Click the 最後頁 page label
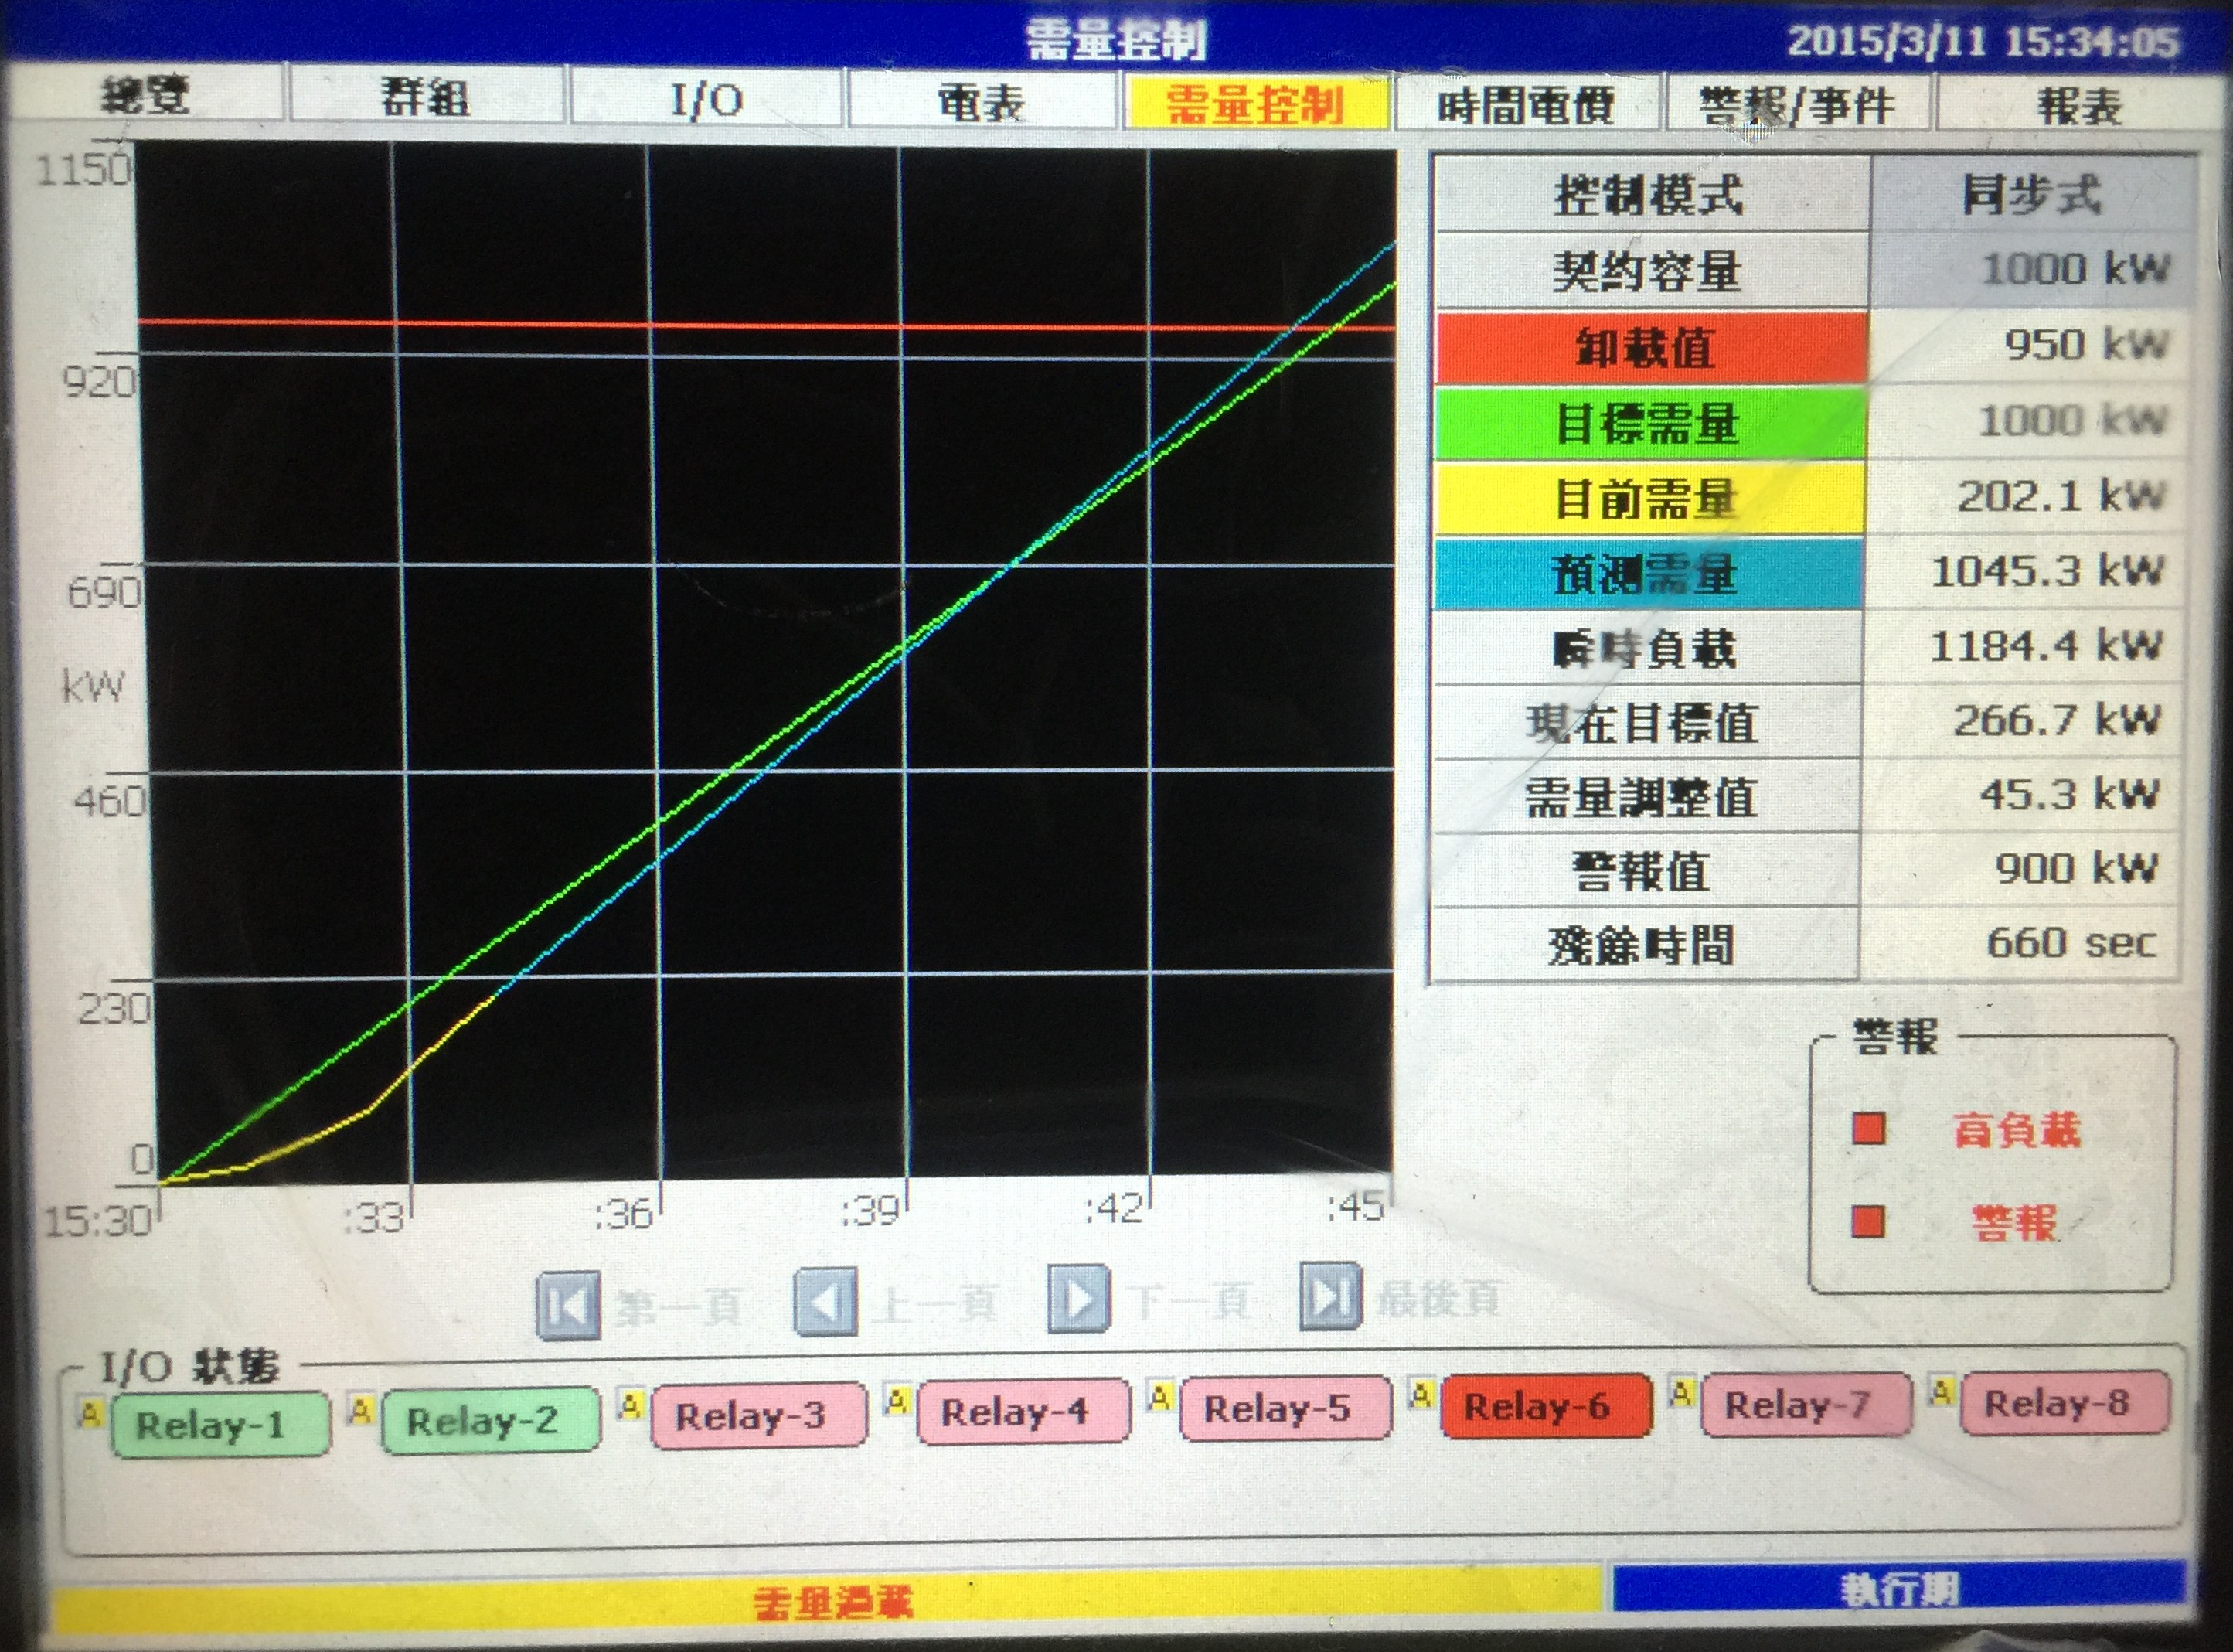Image resolution: width=2233 pixels, height=1652 pixels. click(1438, 1298)
